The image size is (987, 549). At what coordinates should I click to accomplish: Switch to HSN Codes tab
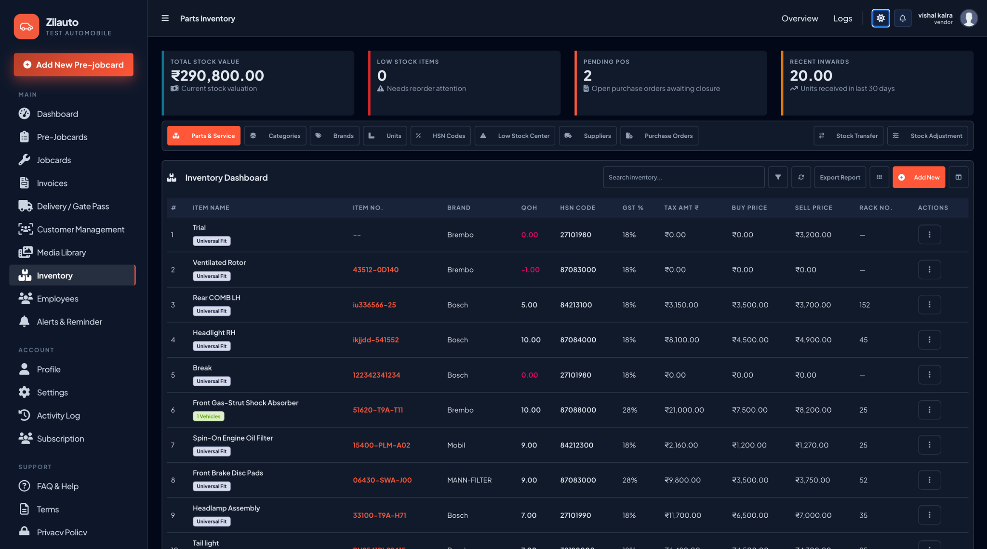[x=440, y=136]
